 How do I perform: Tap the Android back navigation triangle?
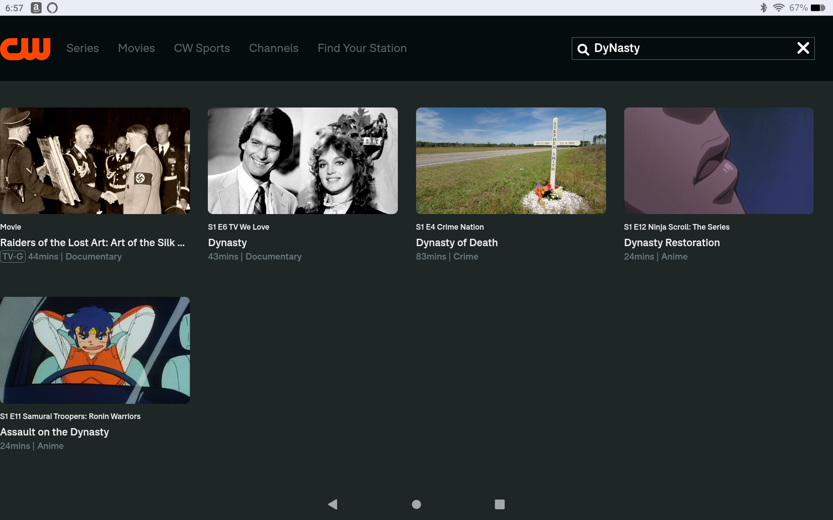pos(333,504)
